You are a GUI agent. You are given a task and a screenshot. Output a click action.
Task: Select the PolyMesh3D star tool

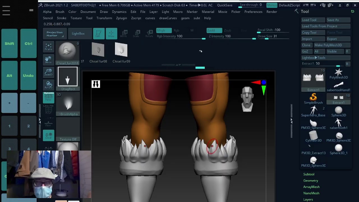(x=339, y=74)
